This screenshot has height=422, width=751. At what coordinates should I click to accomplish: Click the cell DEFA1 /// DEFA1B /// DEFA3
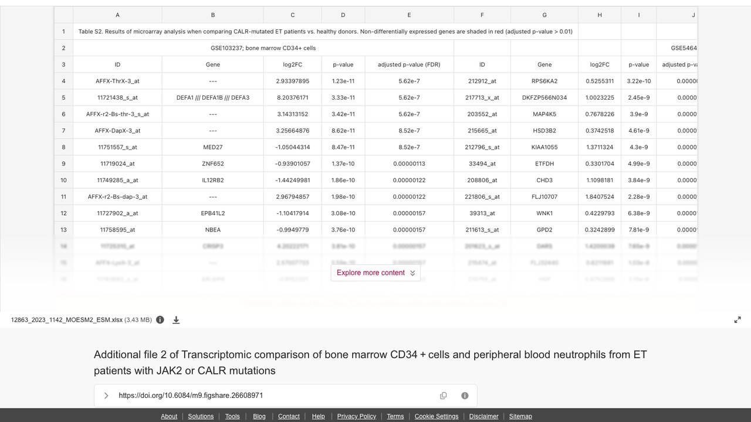click(x=213, y=97)
